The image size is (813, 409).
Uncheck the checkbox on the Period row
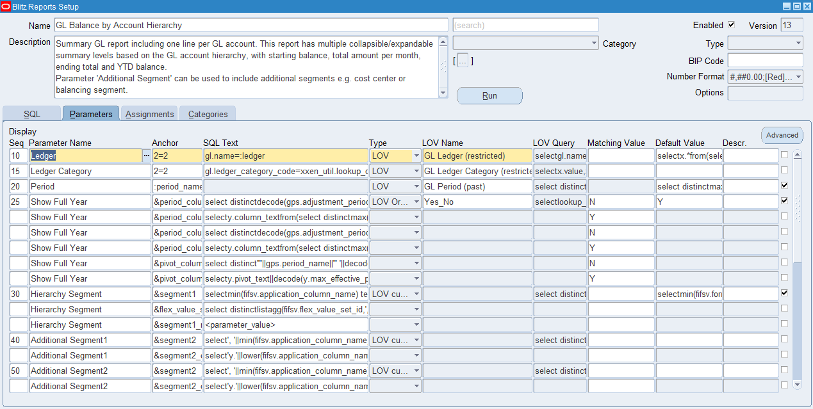[x=785, y=186]
